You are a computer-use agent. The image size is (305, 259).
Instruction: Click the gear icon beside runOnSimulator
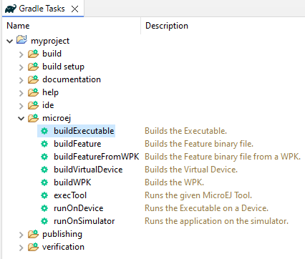pos(44,221)
